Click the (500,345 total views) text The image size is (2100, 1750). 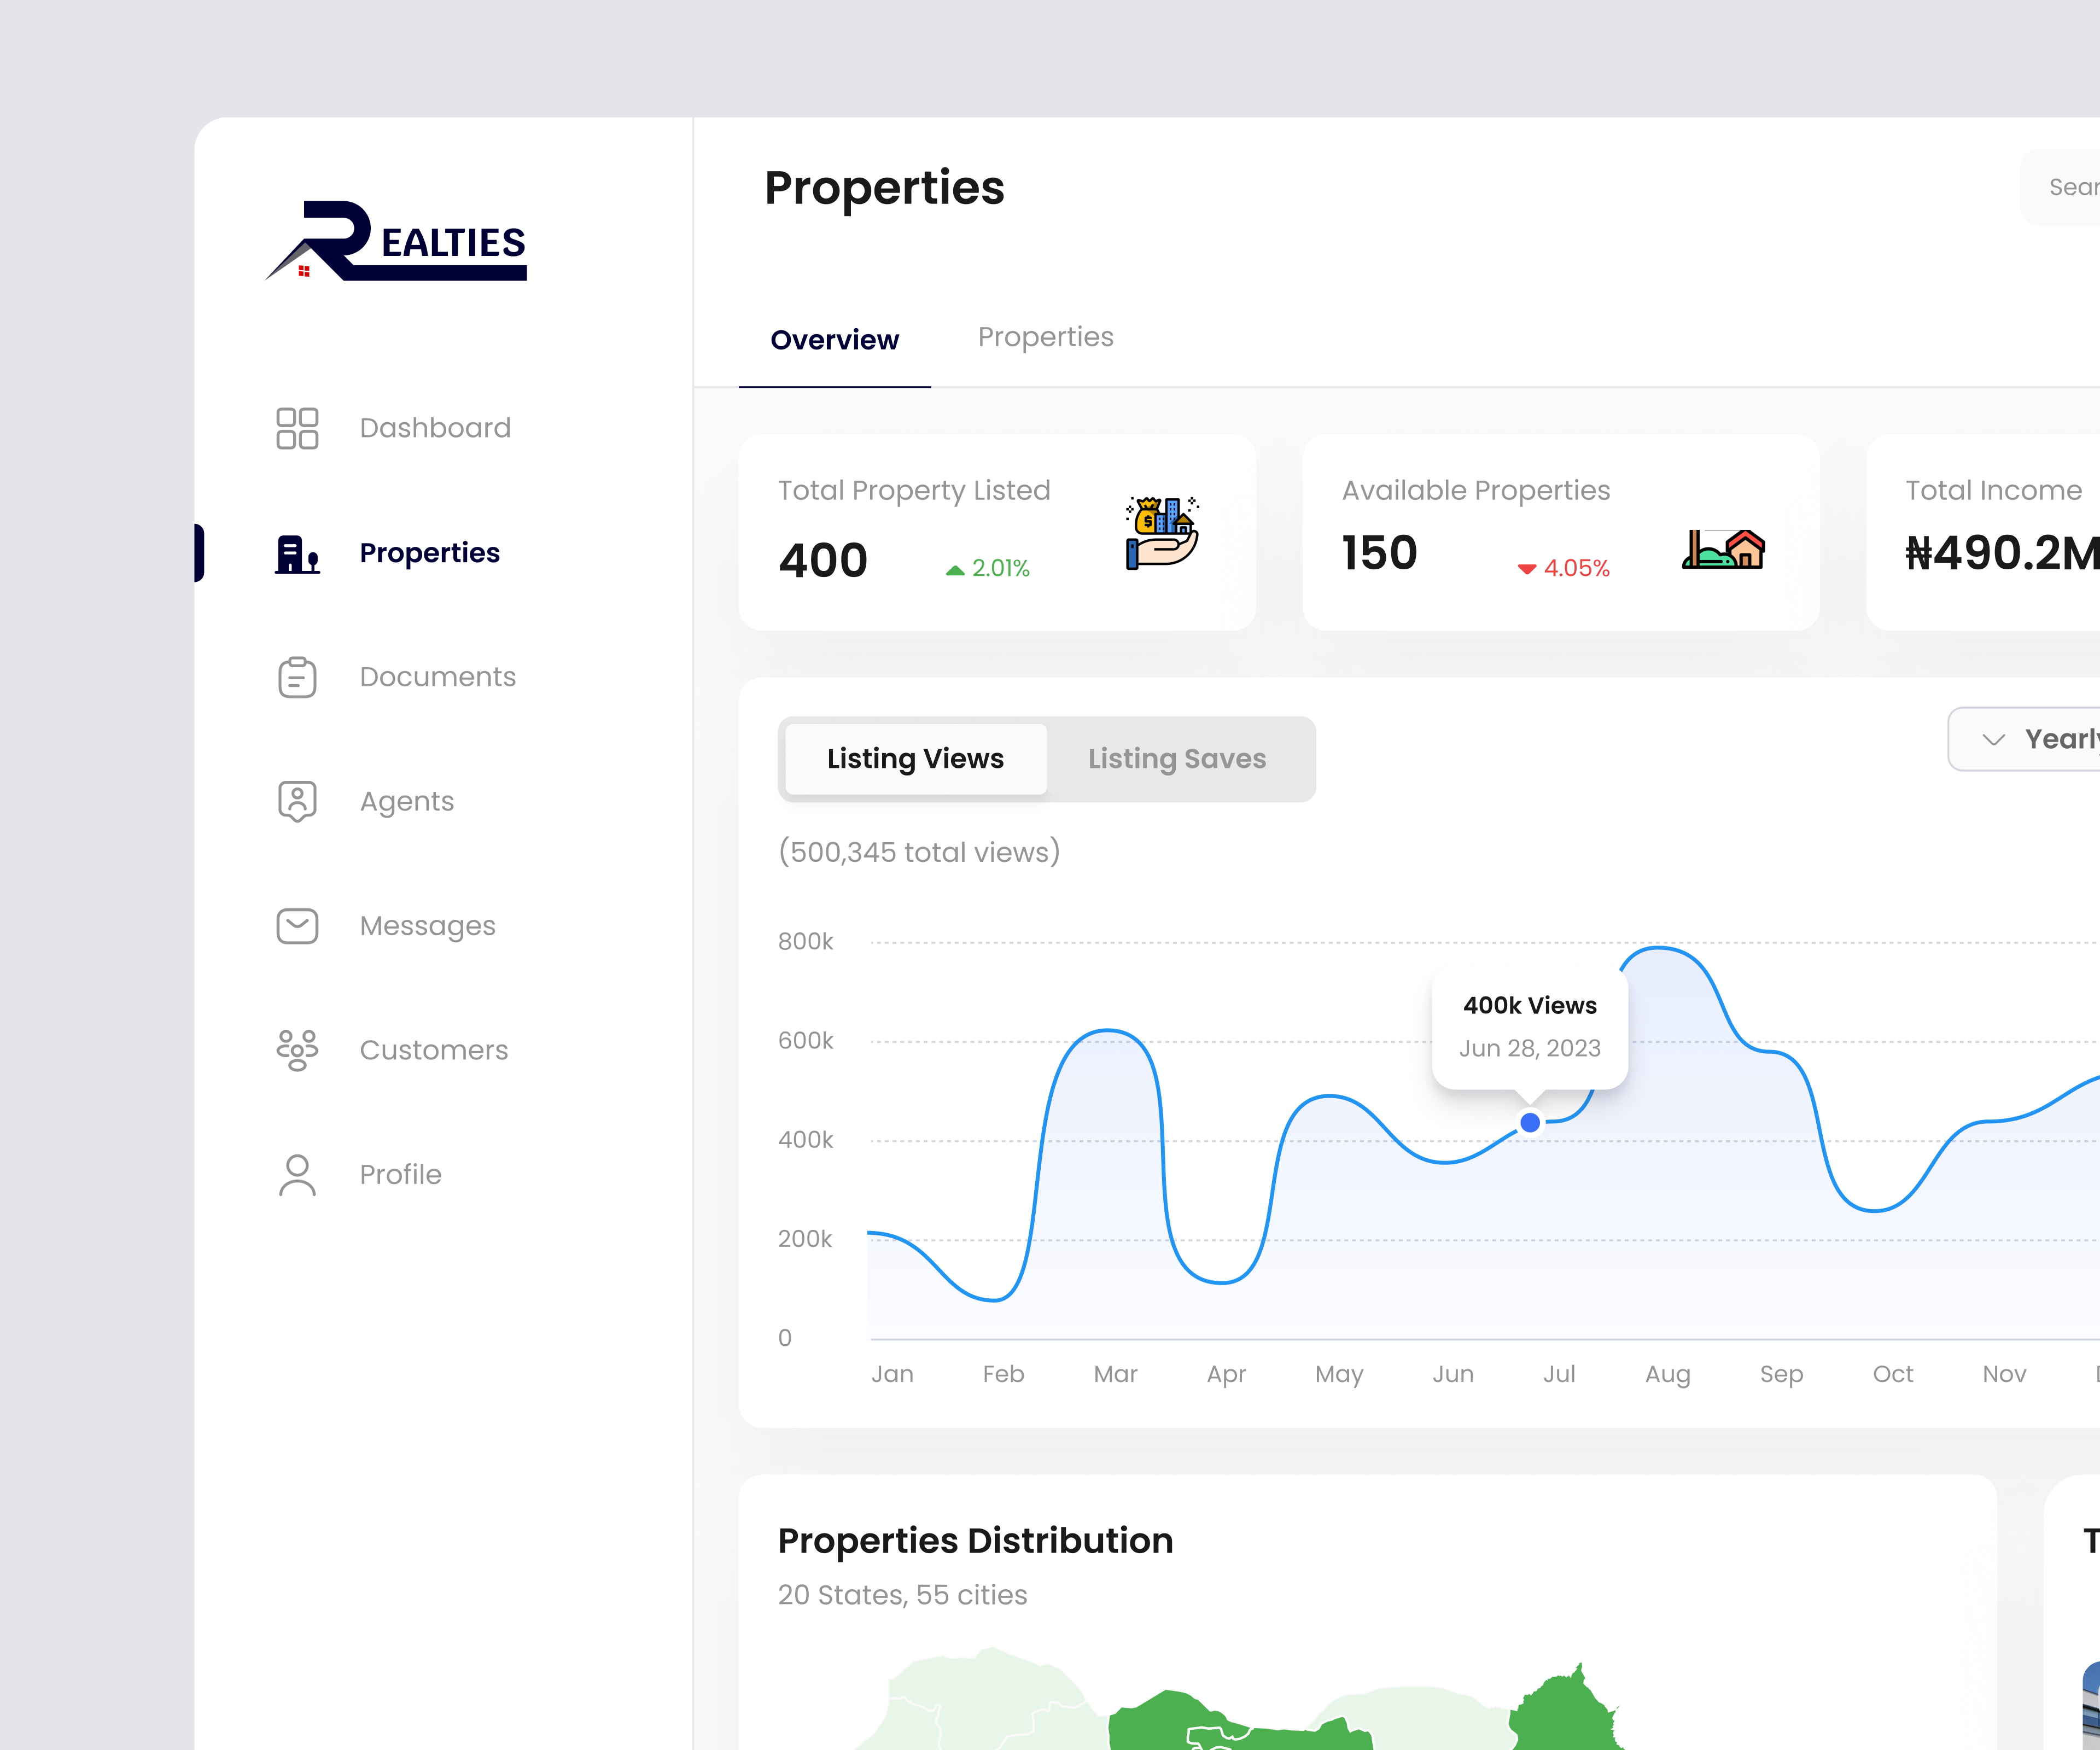coord(919,852)
